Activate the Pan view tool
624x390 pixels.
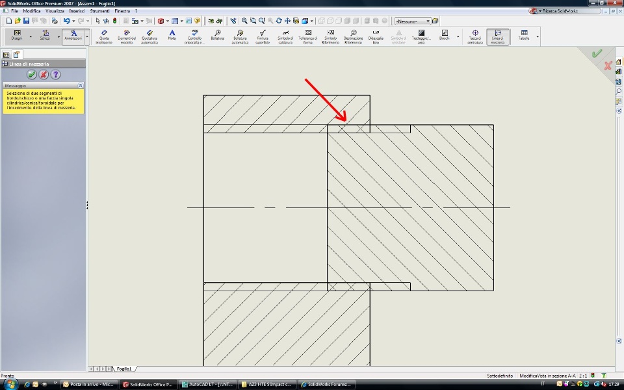pyautogui.click(x=287, y=21)
